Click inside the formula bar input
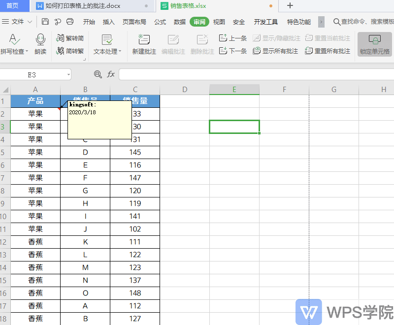 [256, 74]
